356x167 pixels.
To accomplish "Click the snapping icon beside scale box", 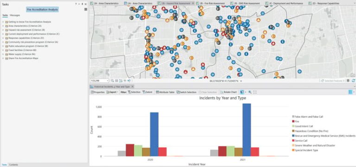I will tap(112, 80).
